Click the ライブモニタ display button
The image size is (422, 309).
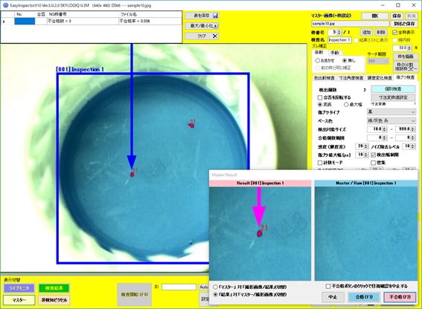tap(19, 288)
